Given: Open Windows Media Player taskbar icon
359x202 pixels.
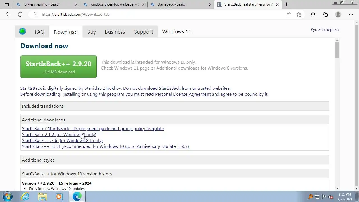Looking at the screenshot, I should tap(59, 196).
